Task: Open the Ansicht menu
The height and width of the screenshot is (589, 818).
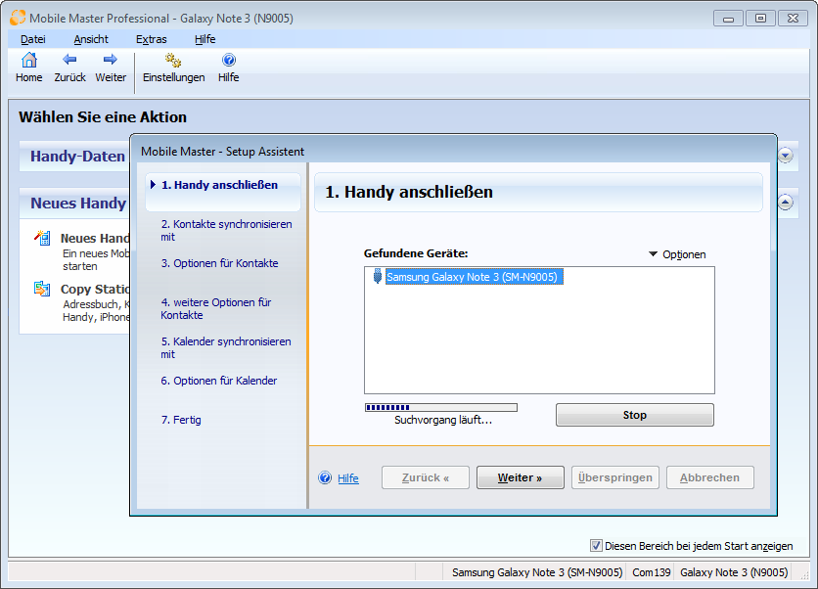Action: [91, 39]
